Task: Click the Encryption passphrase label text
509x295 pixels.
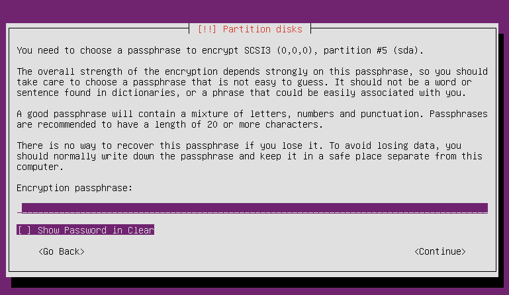Action: click(x=75, y=188)
